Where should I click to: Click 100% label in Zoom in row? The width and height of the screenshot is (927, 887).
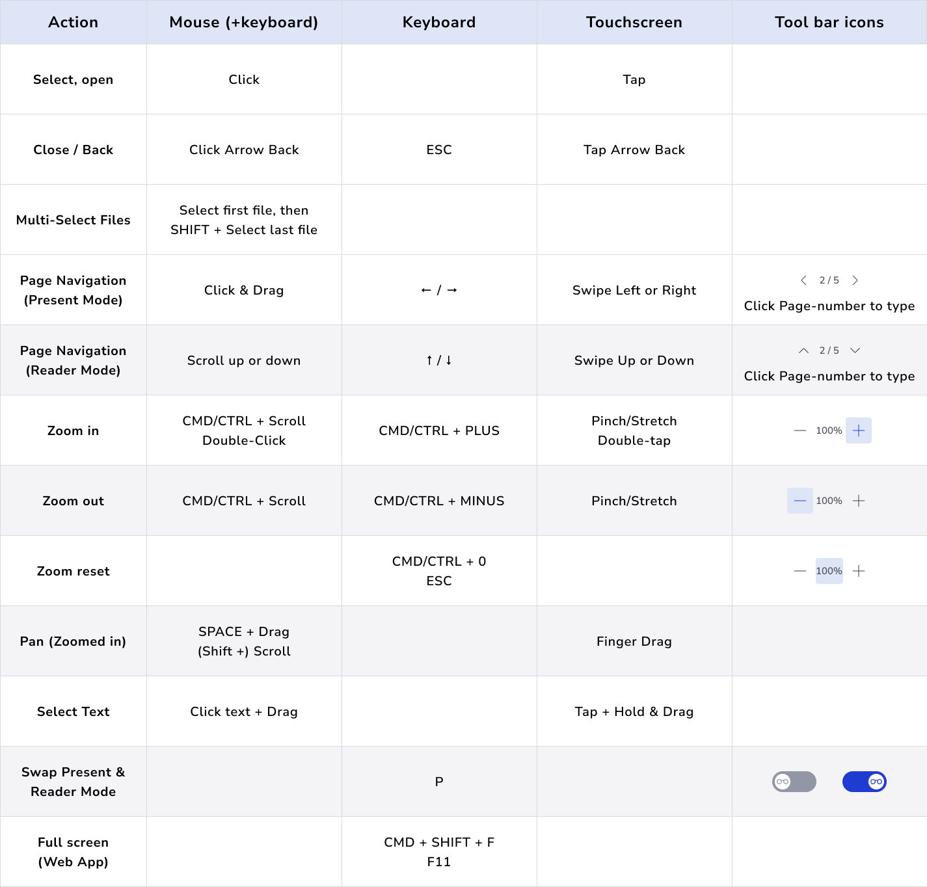pos(829,430)
